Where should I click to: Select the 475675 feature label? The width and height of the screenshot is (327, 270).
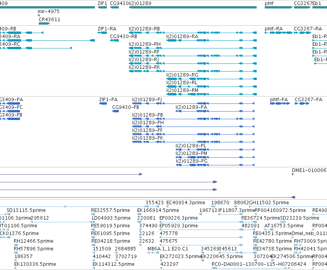tap(169, 242)
